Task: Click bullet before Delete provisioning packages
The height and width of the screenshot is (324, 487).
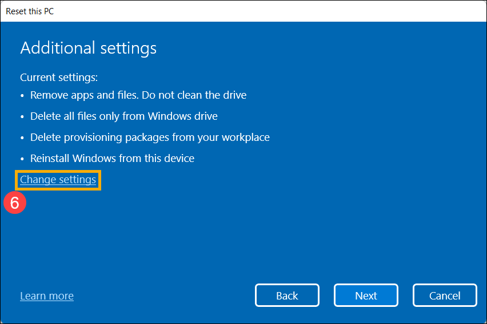Action: (x=23, y=137)
